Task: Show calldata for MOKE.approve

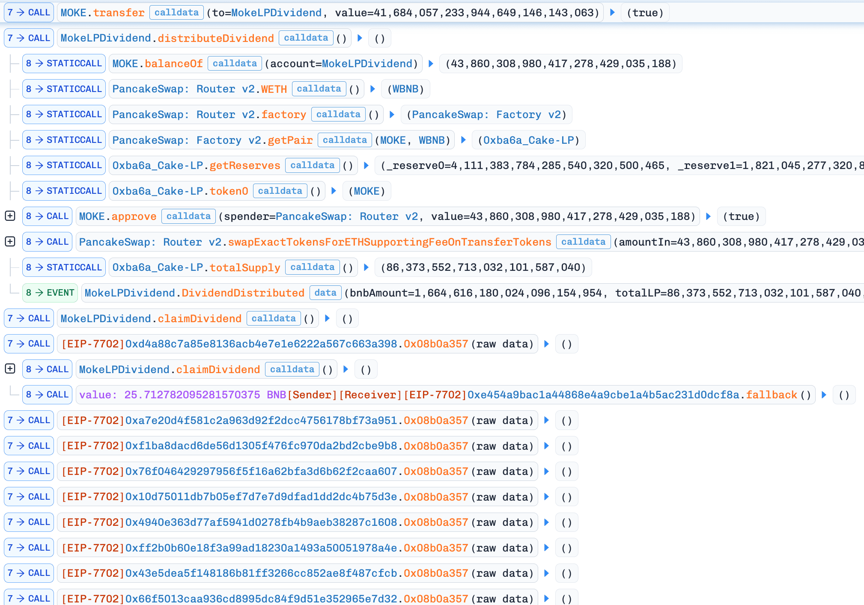Action: (188, 216)
